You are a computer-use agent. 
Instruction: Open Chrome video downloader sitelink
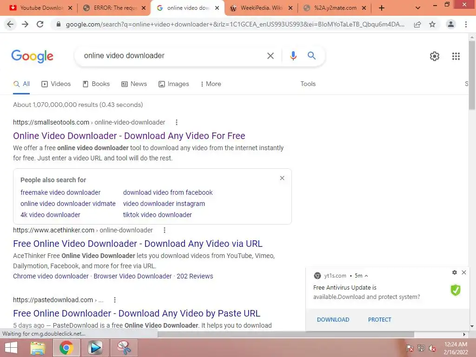[x=51, y=276]
